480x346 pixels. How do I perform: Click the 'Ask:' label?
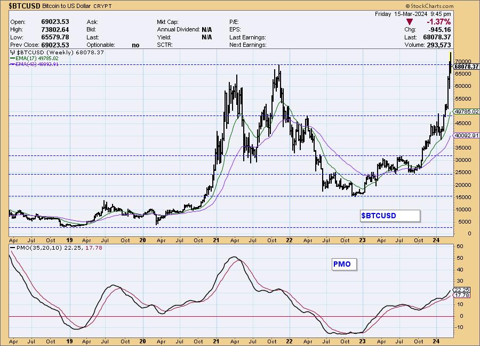coord(92,22)
